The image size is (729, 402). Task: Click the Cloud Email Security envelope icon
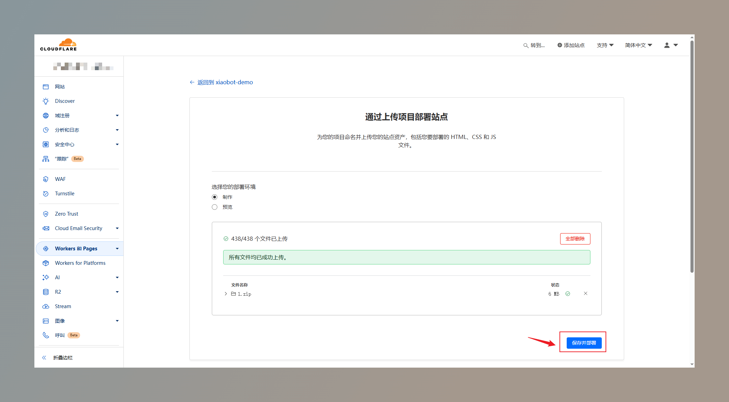coord(46,228)
